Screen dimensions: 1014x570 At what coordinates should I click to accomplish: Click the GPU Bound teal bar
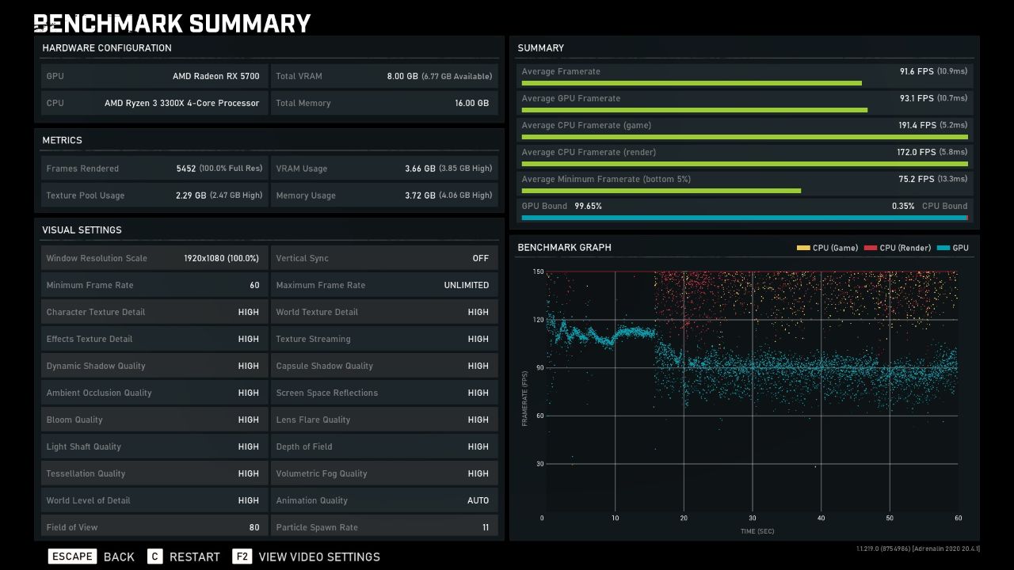pos(744,218)
